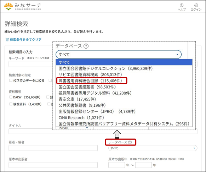Screen dimensions: 206x172
Task: Click the 資料形態 label
Action: coord(15,92)
